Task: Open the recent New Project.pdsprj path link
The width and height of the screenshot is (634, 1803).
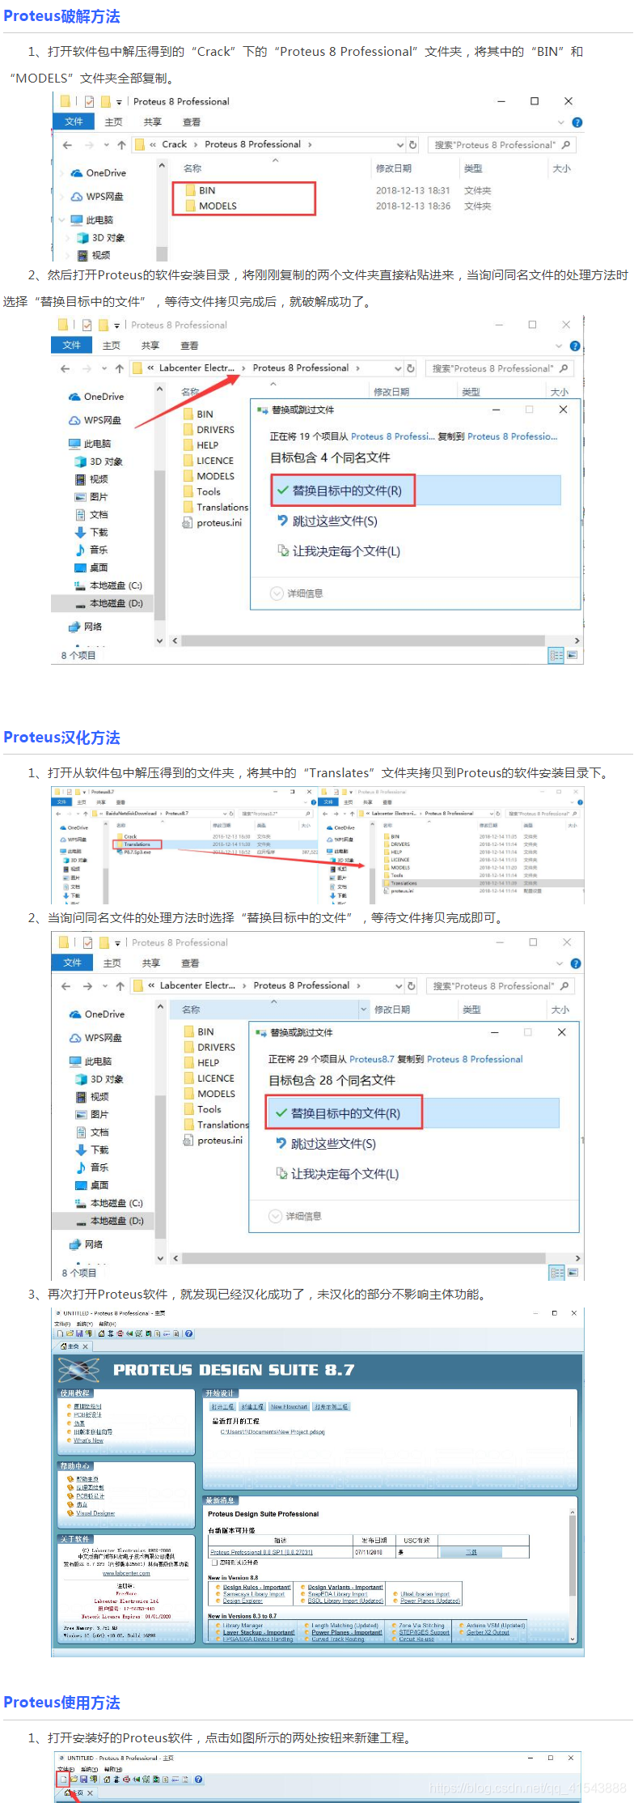Action: coord(273,1432)
